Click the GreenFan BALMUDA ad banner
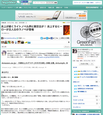 86,35
